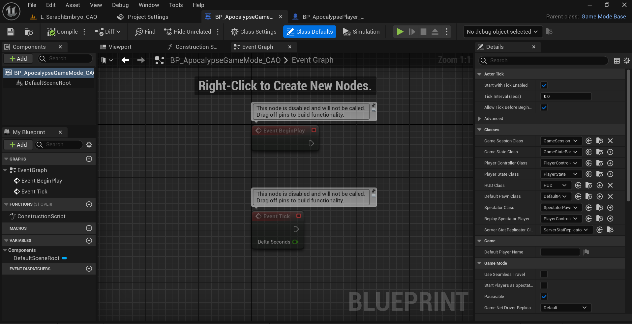Screen dimensions: 632x324
Task: Toggle Allow Tick Before Begin Play checkbox
Action: coord(544,107)
